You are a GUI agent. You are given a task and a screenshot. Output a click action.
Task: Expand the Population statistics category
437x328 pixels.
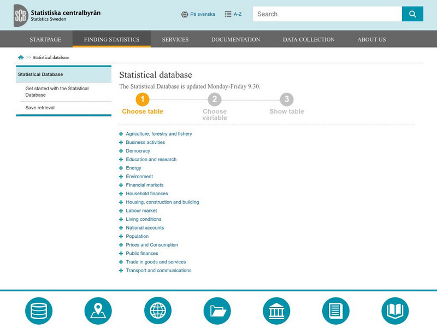pyautogui.click(x=121, y=237)
